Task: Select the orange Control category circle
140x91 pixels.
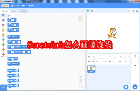Action: [x=3, y=35]
